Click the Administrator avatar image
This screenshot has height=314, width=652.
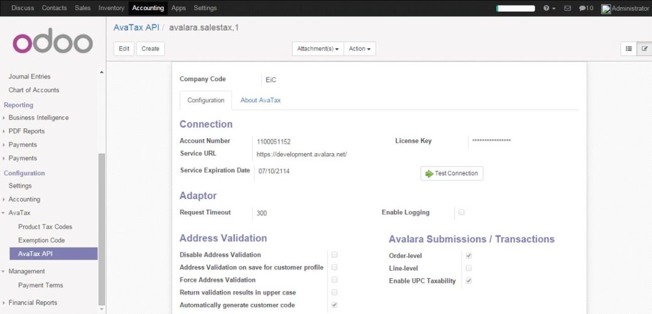tap(606, 9)
